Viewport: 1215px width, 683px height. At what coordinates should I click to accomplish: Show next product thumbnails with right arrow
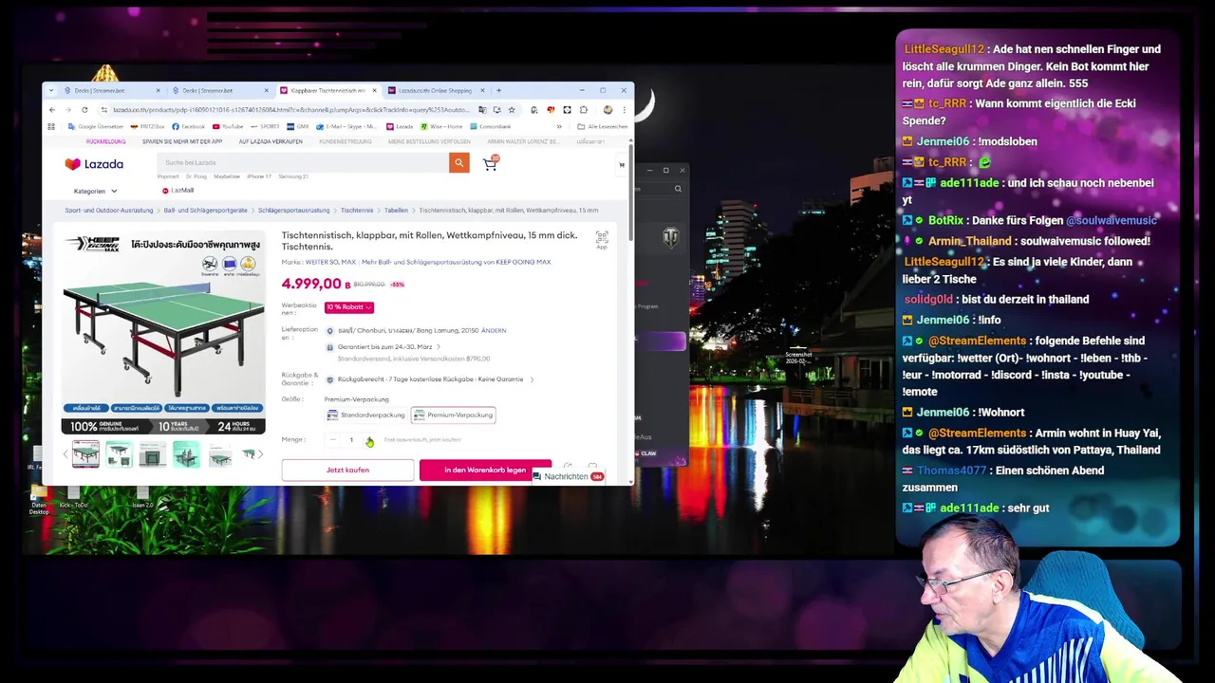(260, 455)
